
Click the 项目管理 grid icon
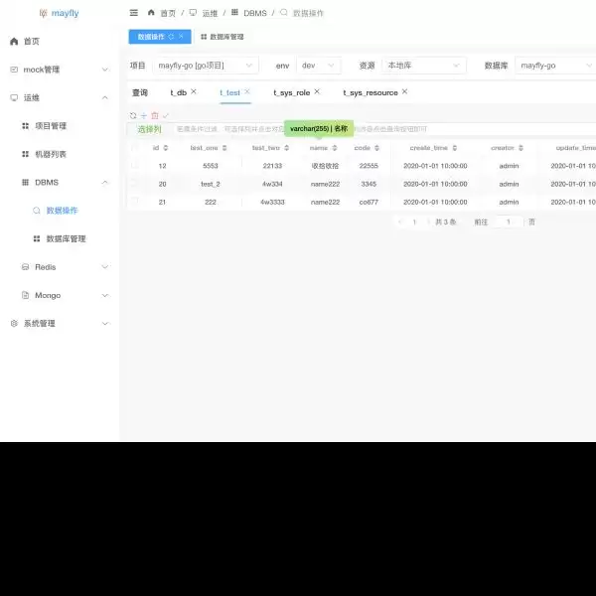tap(26, 126)
